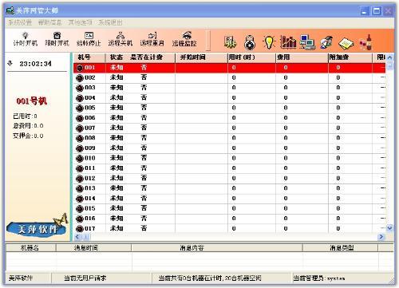Open the 系统设置 menu
The image size is (399, 288).
click(20, 22)
